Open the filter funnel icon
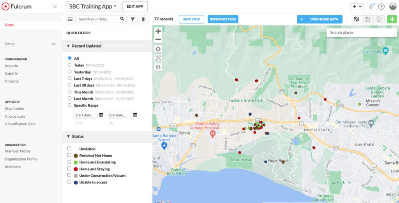399x203 pixels. tap(133, 19)
